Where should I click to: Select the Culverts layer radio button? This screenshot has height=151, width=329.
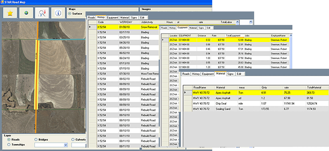[x=73, y=140]
